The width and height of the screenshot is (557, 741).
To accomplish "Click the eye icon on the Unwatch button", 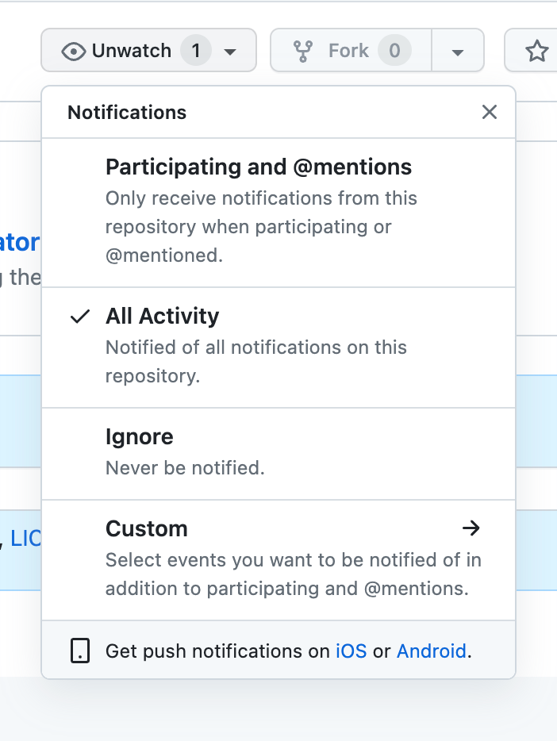I will point(75,50).
